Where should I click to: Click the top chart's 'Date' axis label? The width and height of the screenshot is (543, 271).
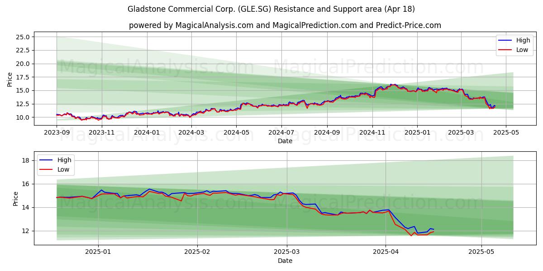point(285,141)
